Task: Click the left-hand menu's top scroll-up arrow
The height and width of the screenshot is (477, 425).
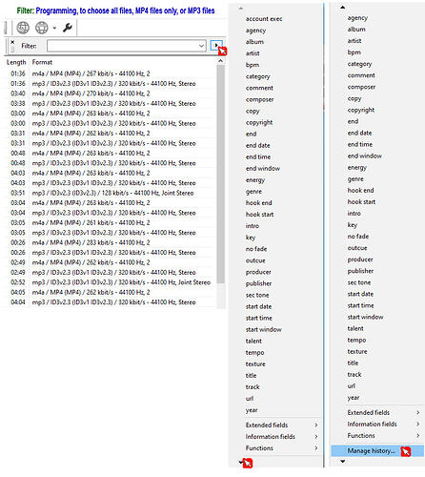Action: click(x=241, y=8)
